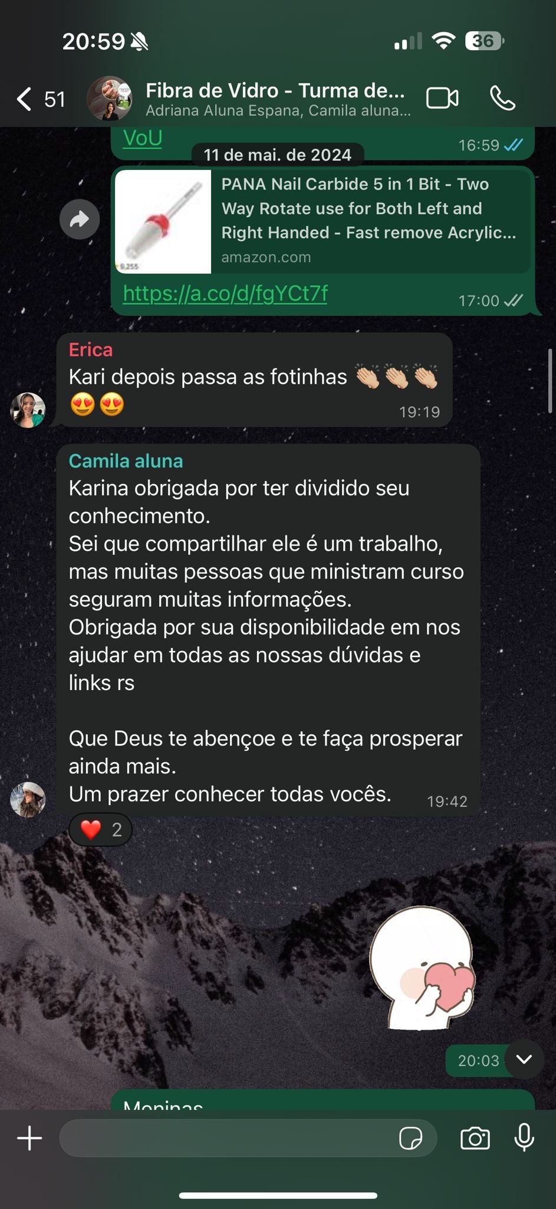The height and width of the screenshot is (1209, 556).
Task: Open the PANA Nail Carbide link preview
Action: (x=323, y=221)
